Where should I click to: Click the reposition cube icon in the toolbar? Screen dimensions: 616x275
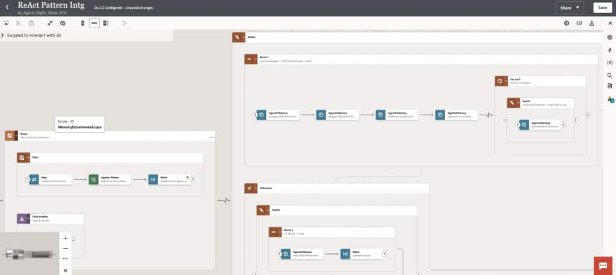click(x=63, y=23)
